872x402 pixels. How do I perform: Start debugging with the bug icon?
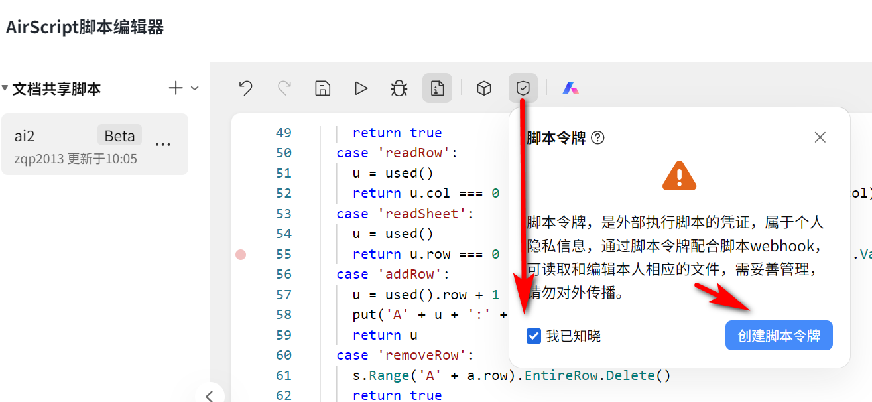[399, 88]
